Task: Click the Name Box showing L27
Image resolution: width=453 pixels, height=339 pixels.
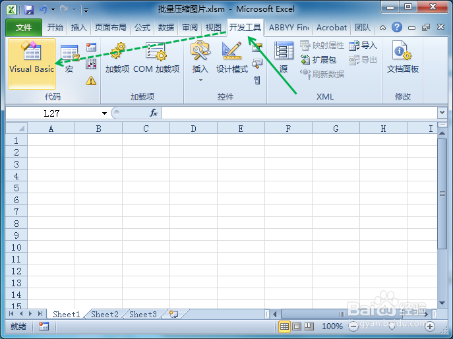Action: [x=52, y=113]
